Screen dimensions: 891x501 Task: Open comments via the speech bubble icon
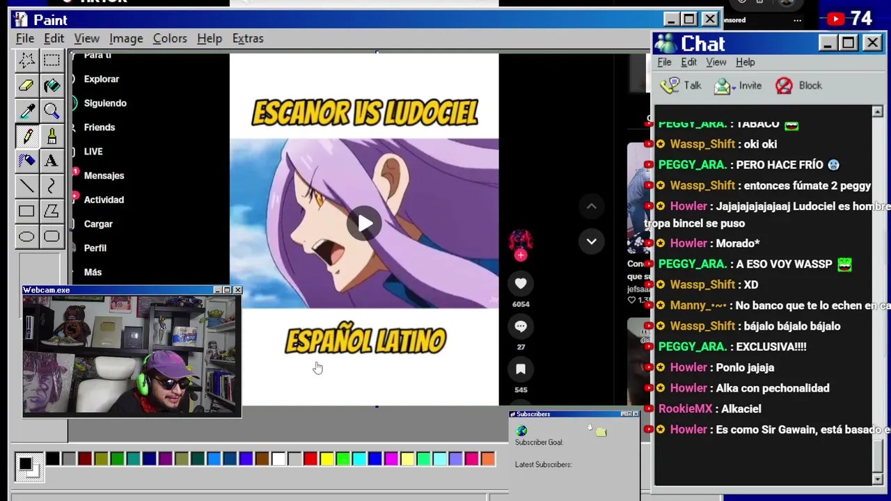(521, 326)
